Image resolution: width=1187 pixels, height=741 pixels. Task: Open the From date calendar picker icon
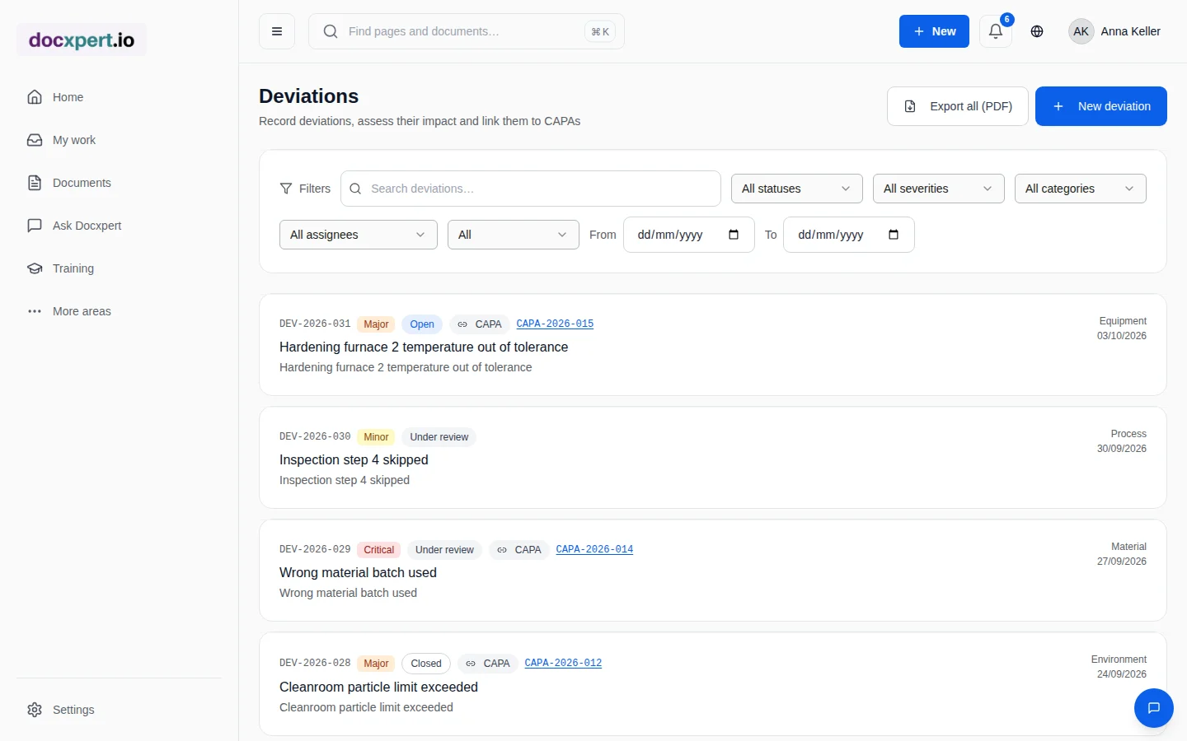[734, 235]
